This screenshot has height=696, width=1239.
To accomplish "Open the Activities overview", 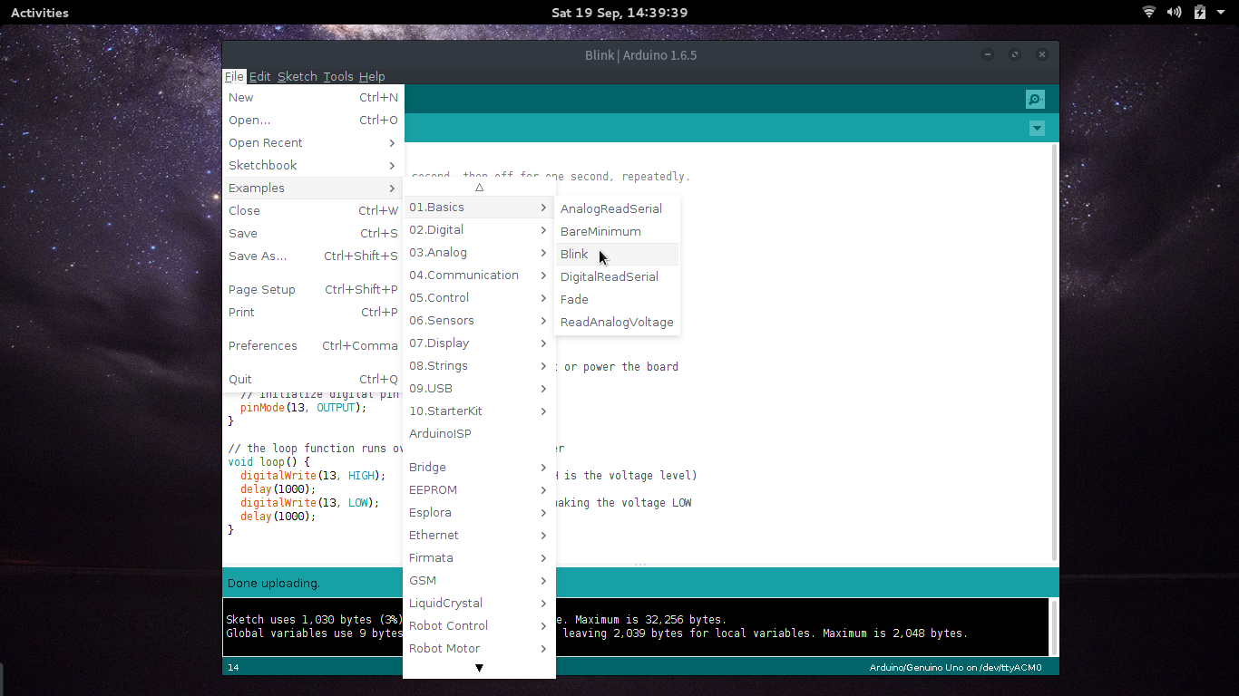I will [x=40, y=13].
